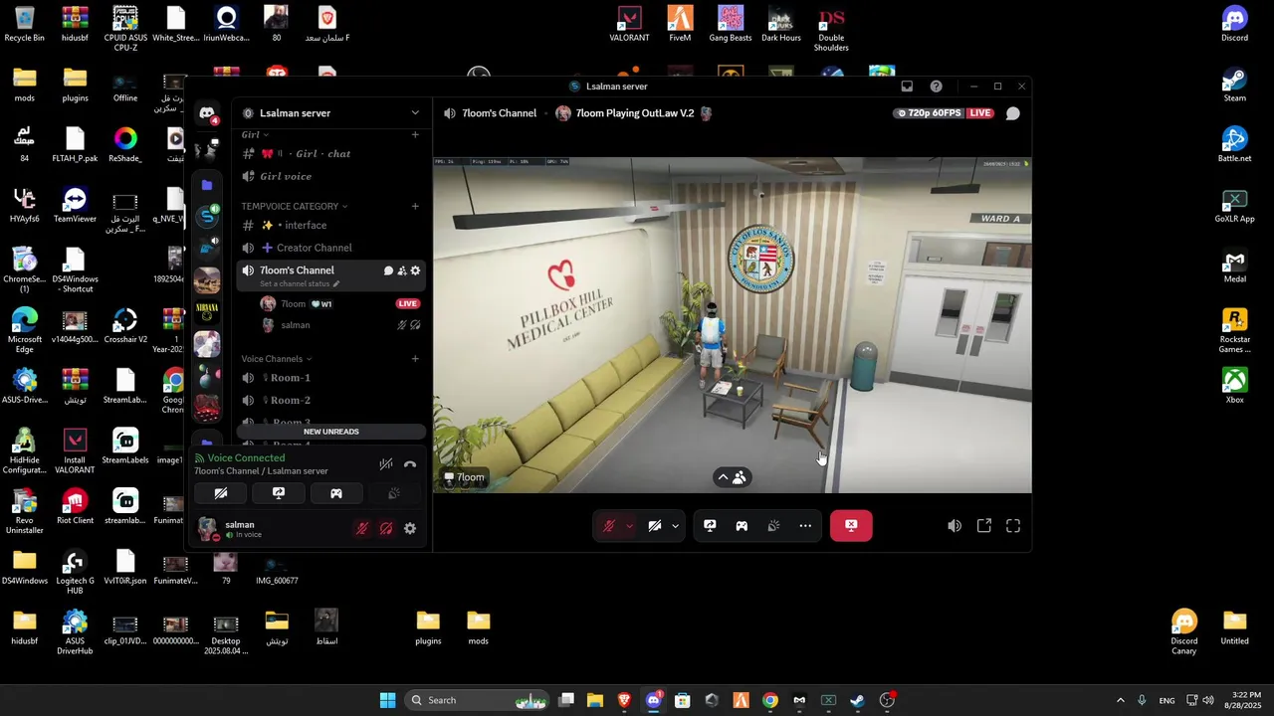
Task: Select Discord Canary desktop icon
Action: pos(1183,632)
